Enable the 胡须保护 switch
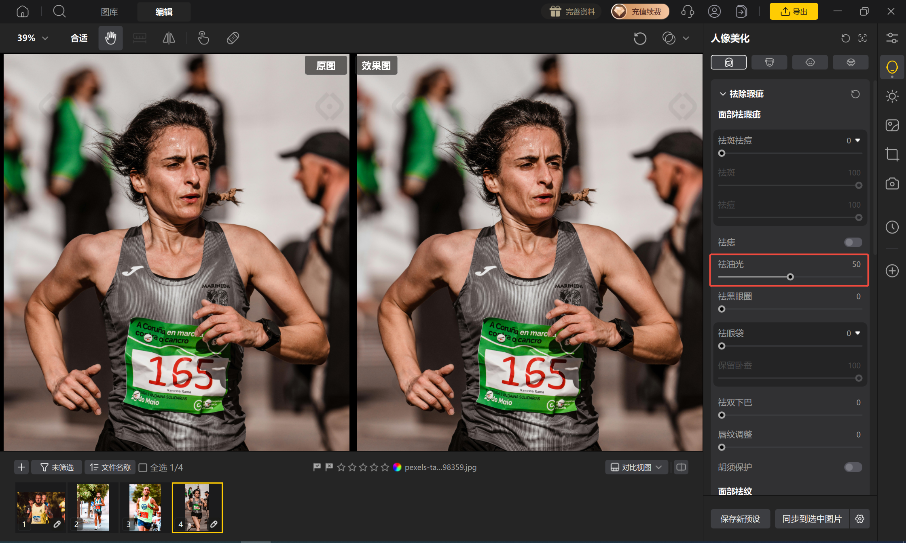The width and height of the screenshot is (906, 543). (x=853, y=467)
